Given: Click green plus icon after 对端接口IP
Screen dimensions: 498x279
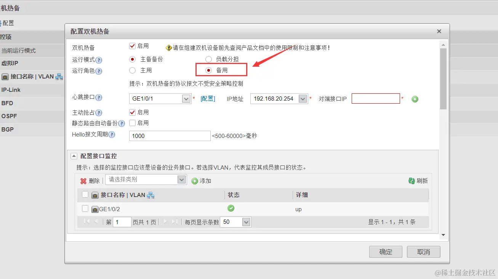Looking at the screenshot, I should point(415,99).
